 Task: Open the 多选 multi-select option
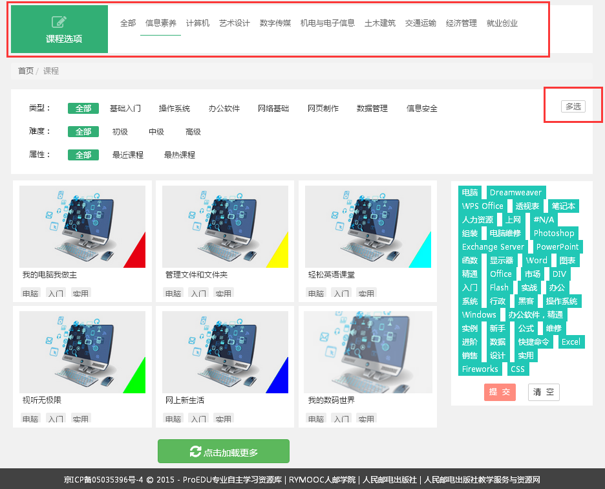(x=572, y=106)
